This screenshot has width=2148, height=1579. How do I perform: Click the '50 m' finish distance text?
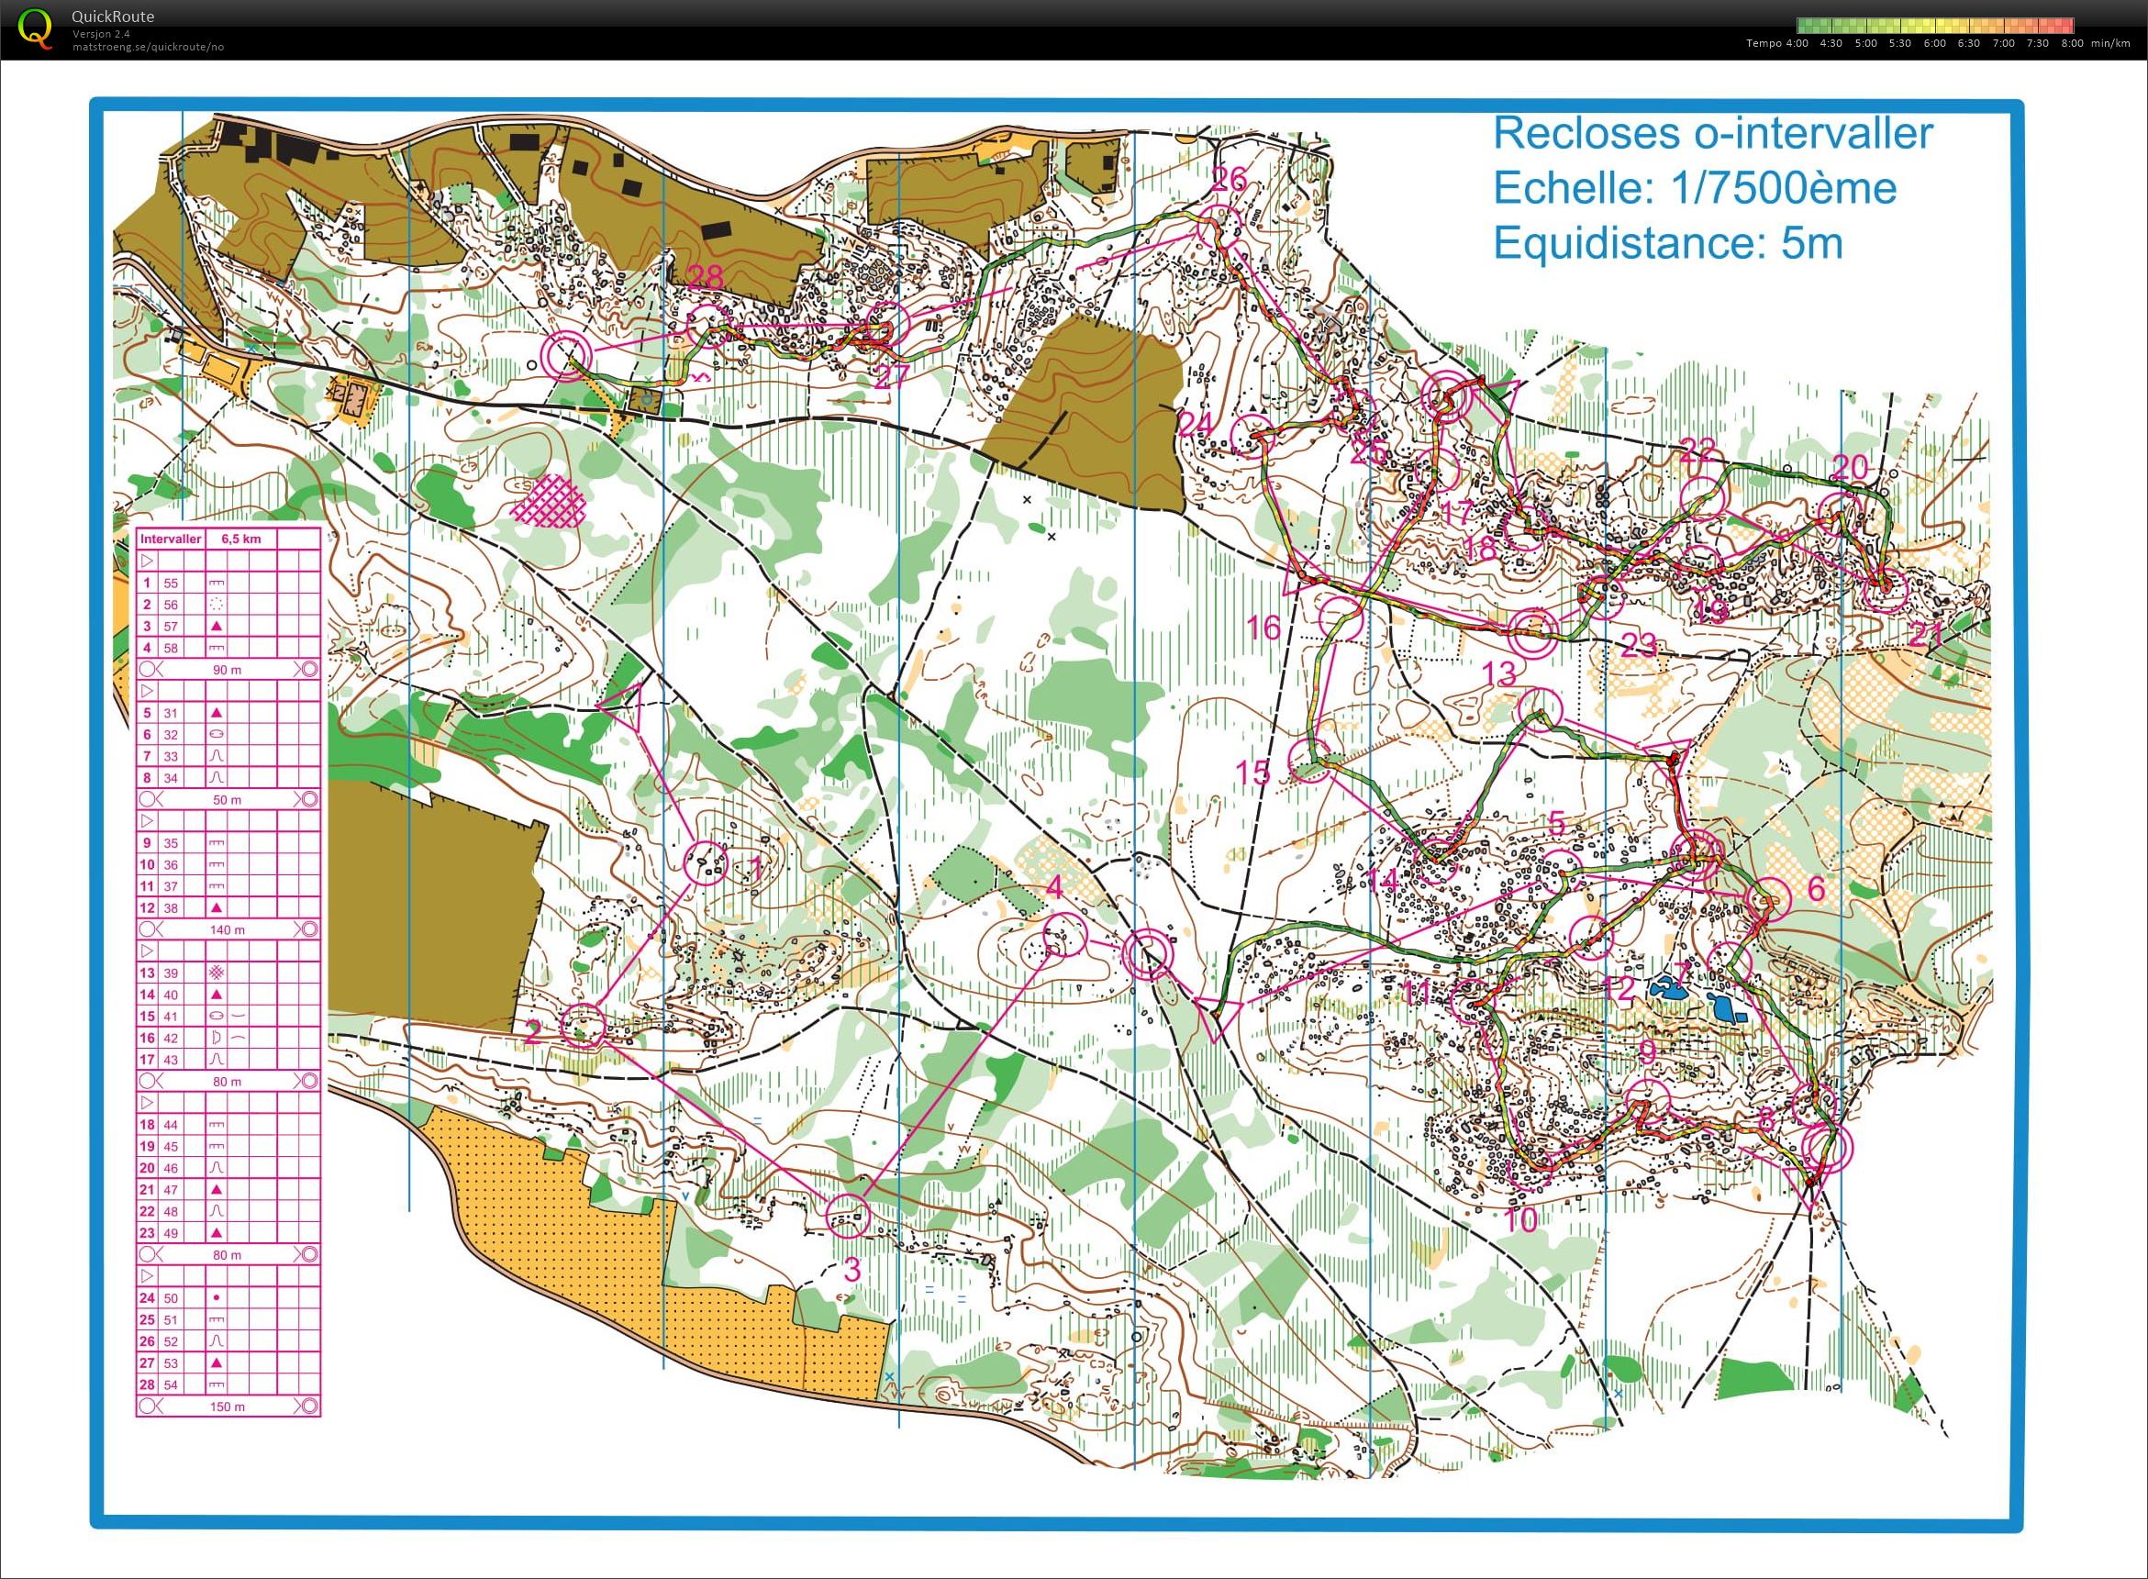click(x=227, y=800)
